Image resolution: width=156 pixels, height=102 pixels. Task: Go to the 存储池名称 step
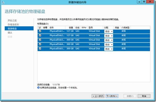[x=13, y=25]
